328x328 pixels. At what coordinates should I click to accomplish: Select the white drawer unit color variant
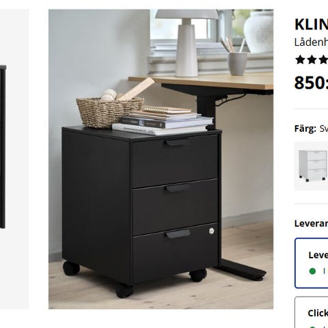pos(312,166)
